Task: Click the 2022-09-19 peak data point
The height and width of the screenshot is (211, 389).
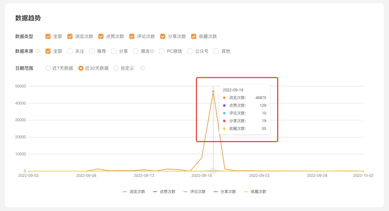Action: point(213,92)
